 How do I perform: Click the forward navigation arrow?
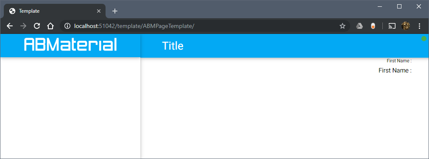click(x=23, y=26)
